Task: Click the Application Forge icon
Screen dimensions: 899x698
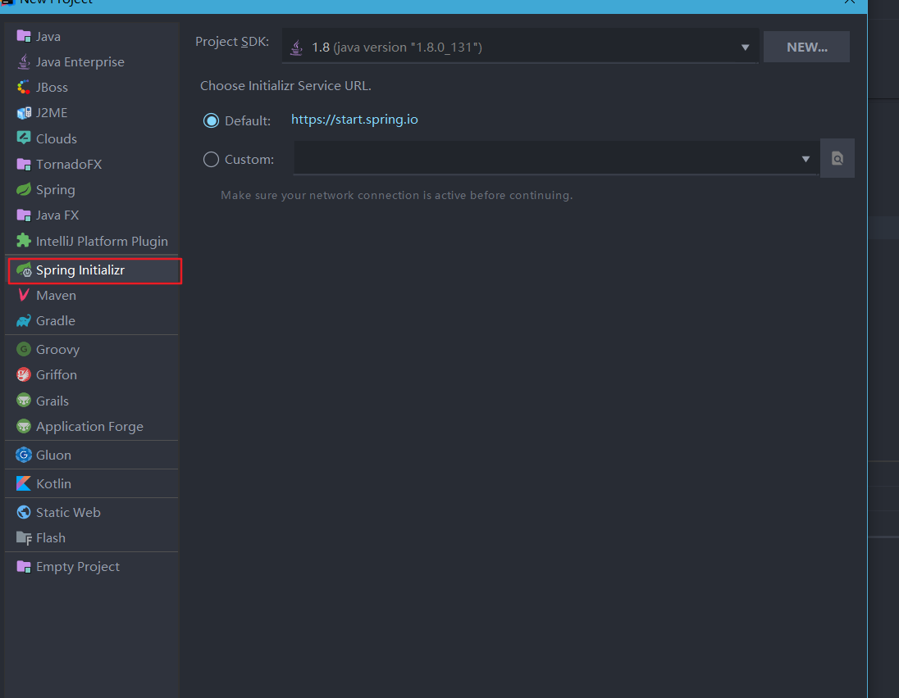Action: click(24, 426)
